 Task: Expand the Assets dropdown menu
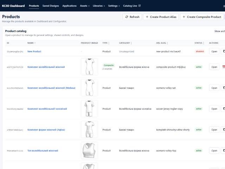(x=85, y=6)
